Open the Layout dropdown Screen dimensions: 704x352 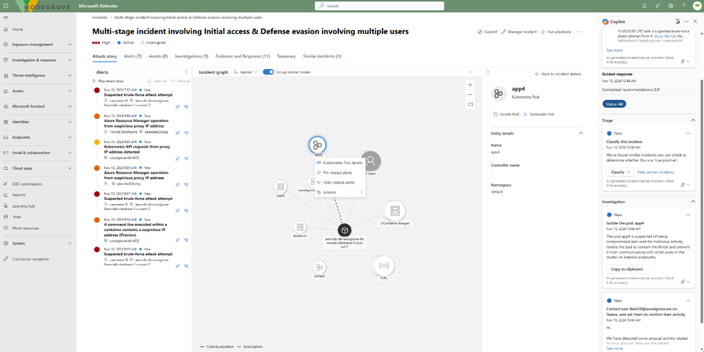(x=246, y=72)
